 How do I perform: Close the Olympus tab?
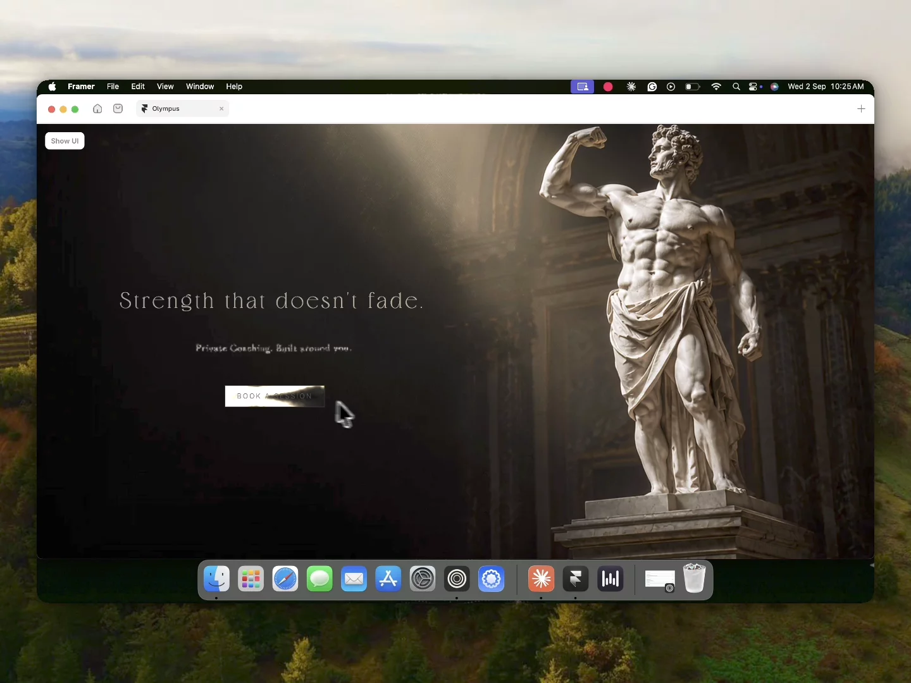coord(221,109)
